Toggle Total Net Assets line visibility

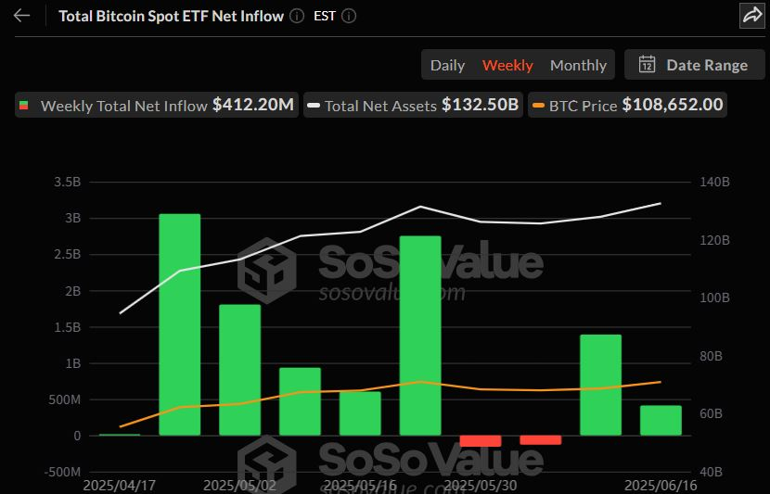point(380,106)
